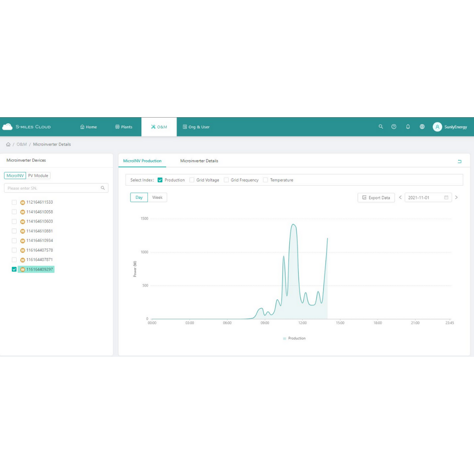Open the SunlyEnergy user avatar
Image resolution: width=474 pixels, height=474 pixels.
[438, 127]
